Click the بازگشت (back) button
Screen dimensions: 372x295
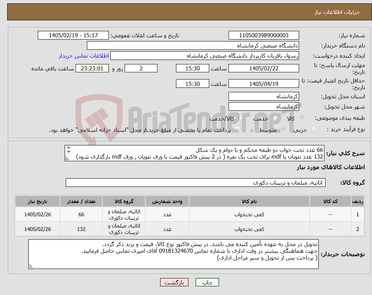point(174,282)
